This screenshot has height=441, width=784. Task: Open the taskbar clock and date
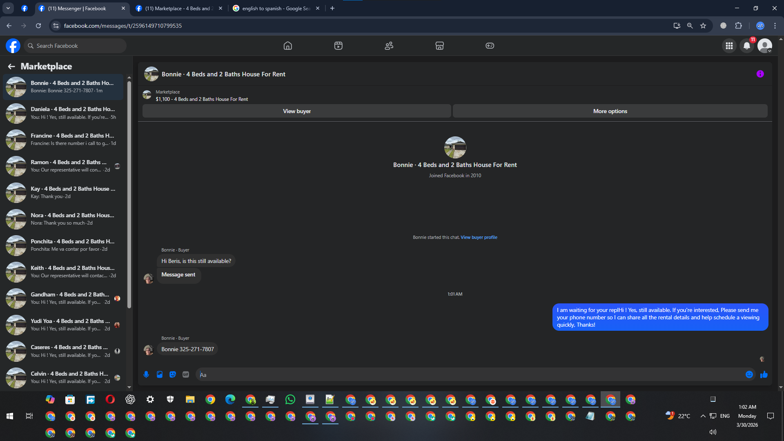(x=747, y=416)
